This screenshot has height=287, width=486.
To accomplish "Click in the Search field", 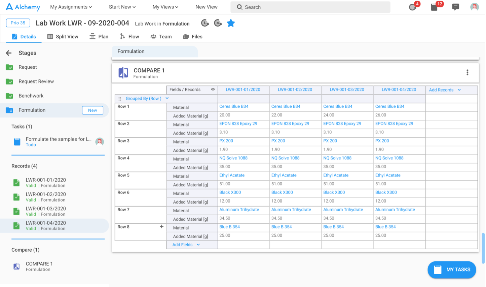I will pos(310,7).
